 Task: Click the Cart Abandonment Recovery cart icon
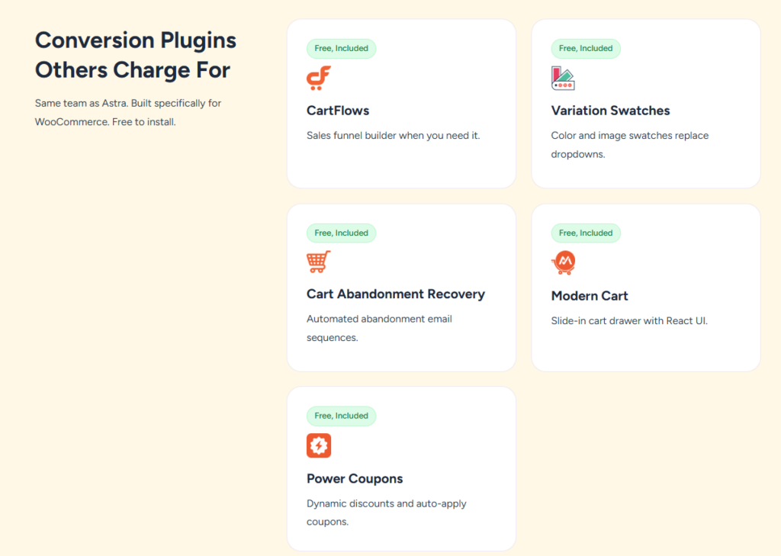click(319, 262)
